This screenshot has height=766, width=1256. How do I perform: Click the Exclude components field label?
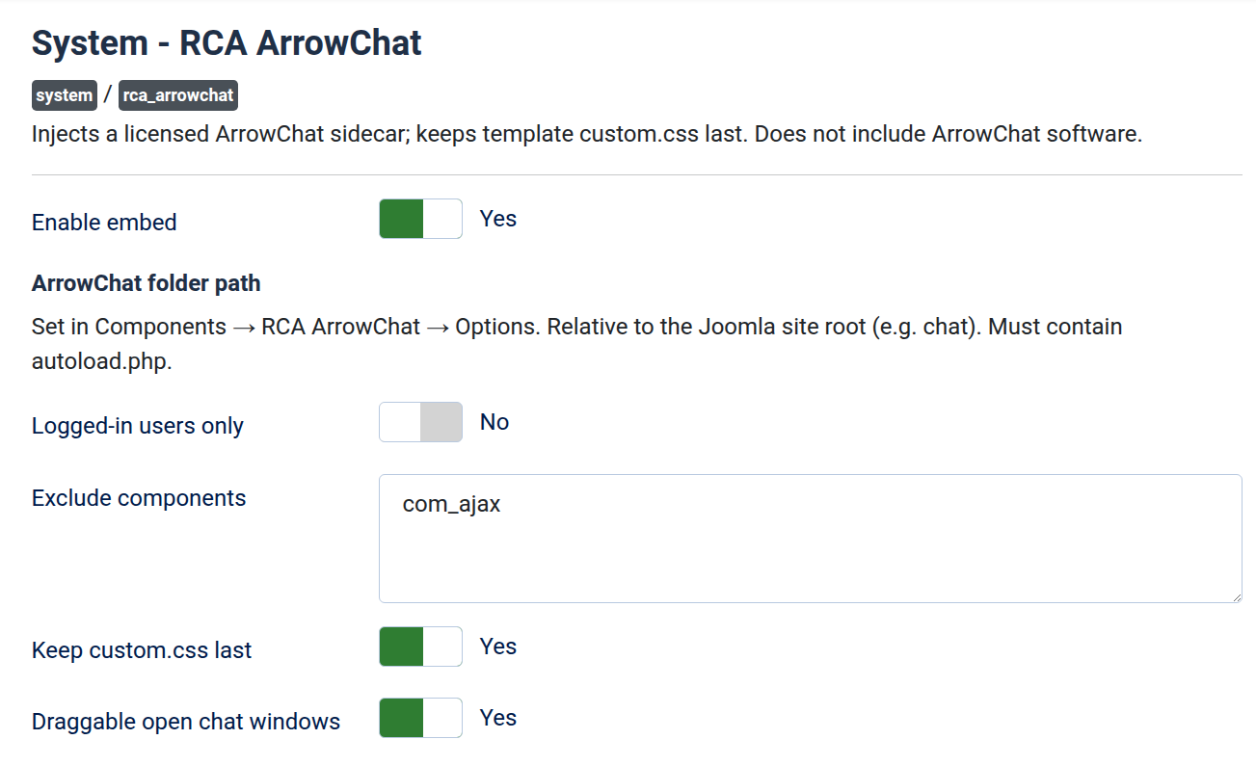click(x=139, y=498)
